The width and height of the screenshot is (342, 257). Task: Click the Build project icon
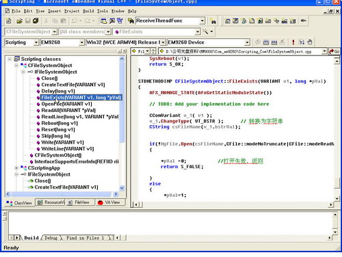click(x=266, y=42)
